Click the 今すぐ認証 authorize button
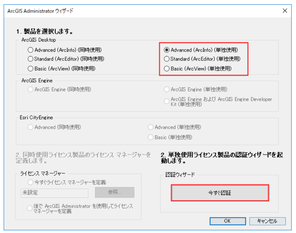The width and height of the screenshot is (296, 233). pyautogui.click(x=220, y=193)
